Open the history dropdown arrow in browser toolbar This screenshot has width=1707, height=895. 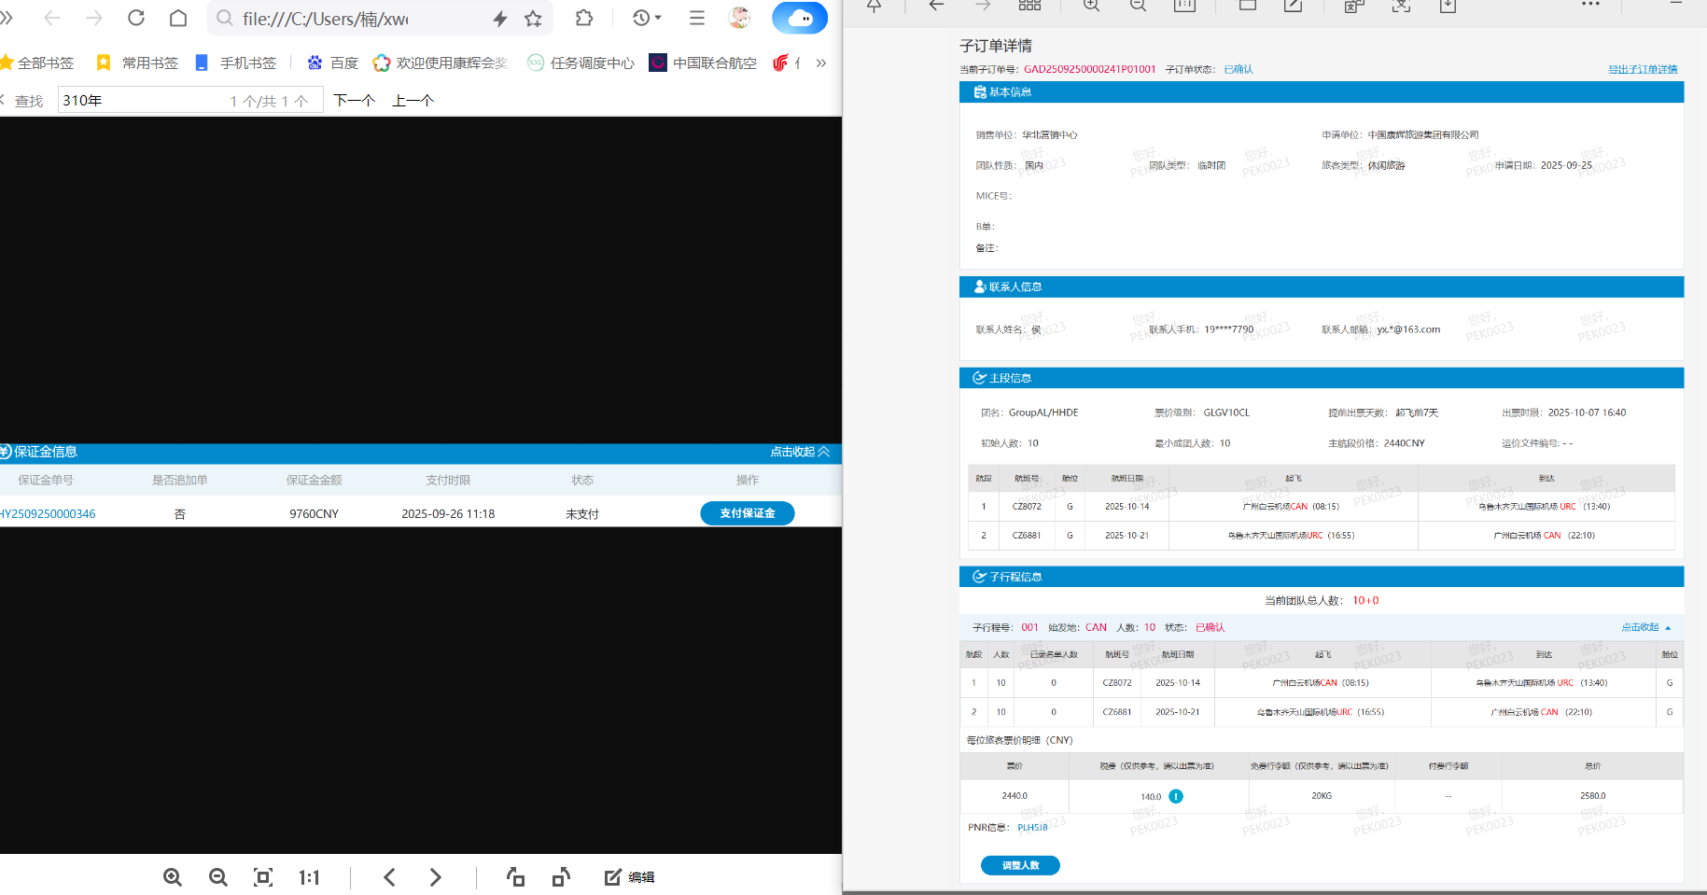[x=658, y=18]
